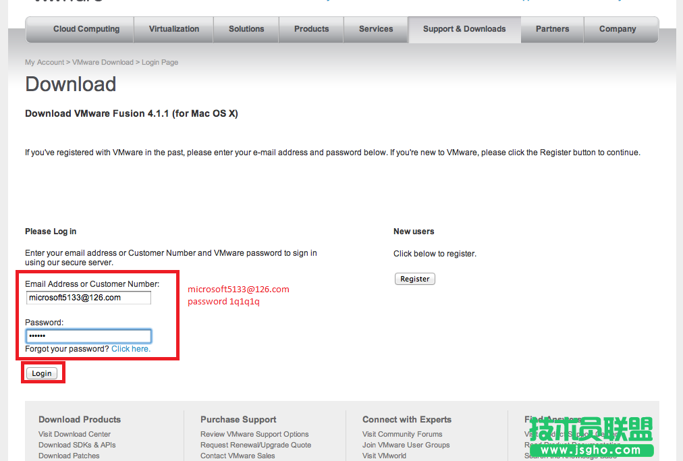Image resolution: width=683 pixels, height=461 pixels.
Task: Open Support & Downloads navigation item
Action: 464,29
